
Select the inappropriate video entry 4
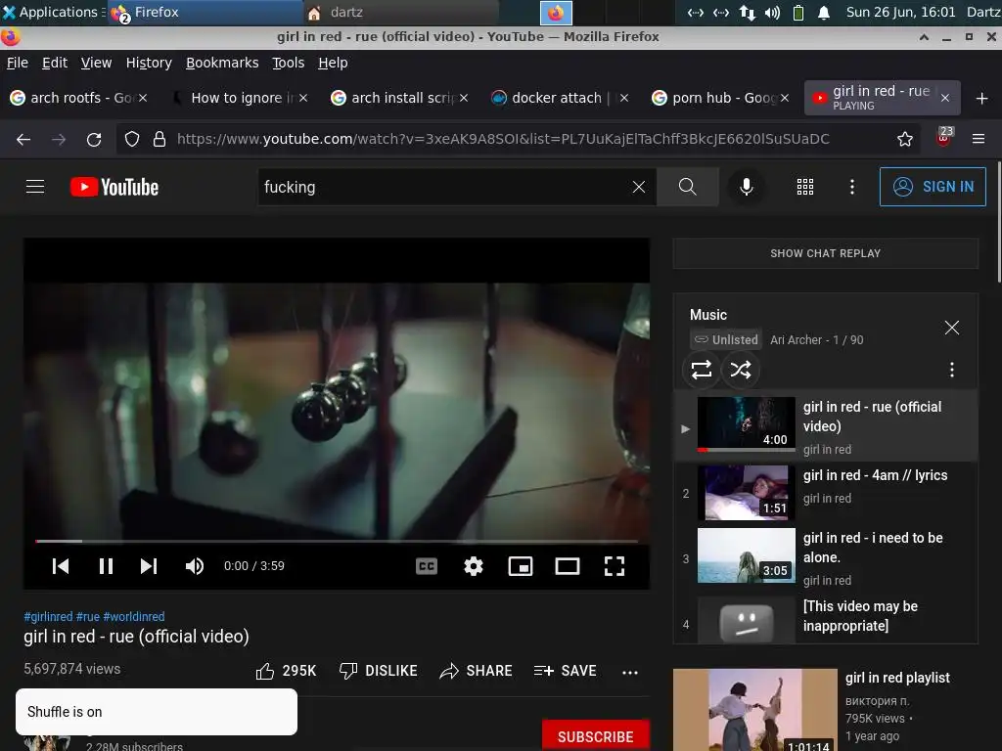pos(826,619)
